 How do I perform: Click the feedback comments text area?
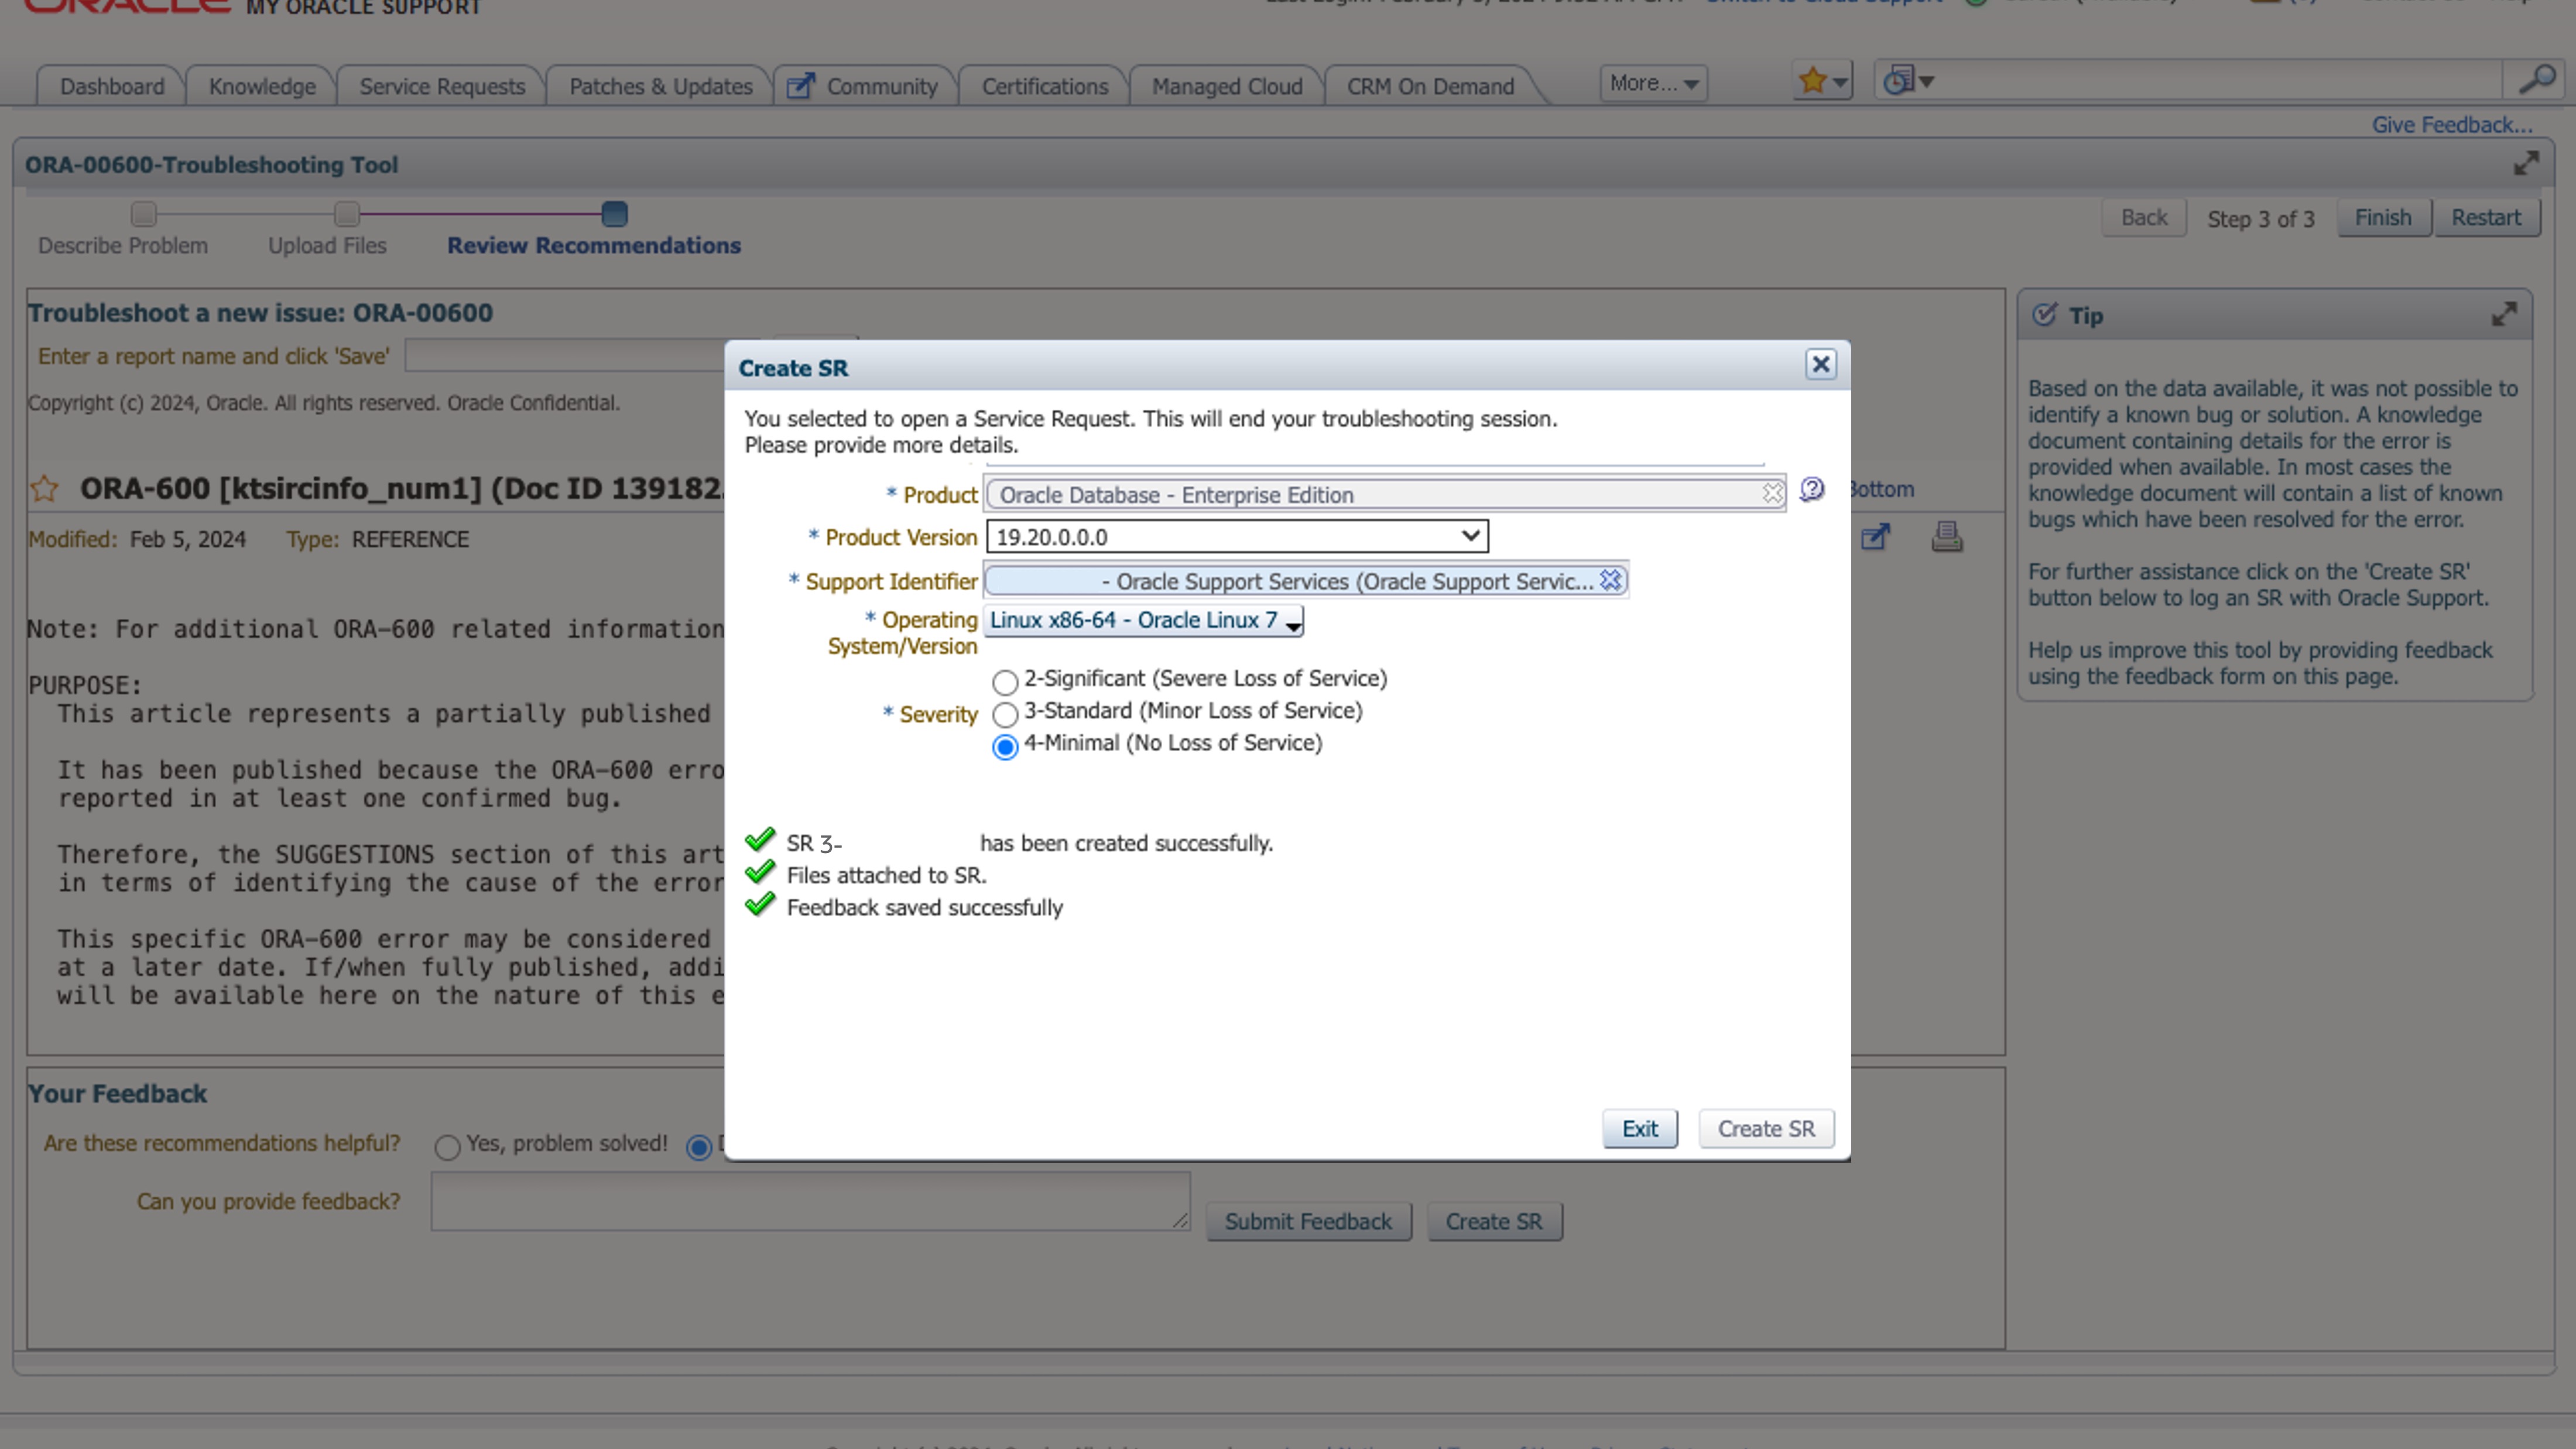tap(809, 1201)
